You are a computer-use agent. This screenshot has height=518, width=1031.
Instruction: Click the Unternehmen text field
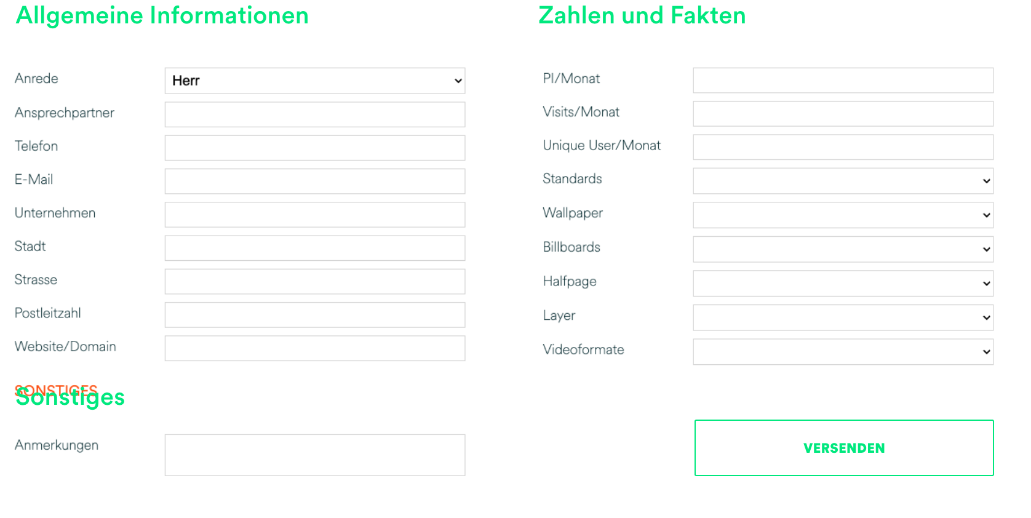[314, 215]
